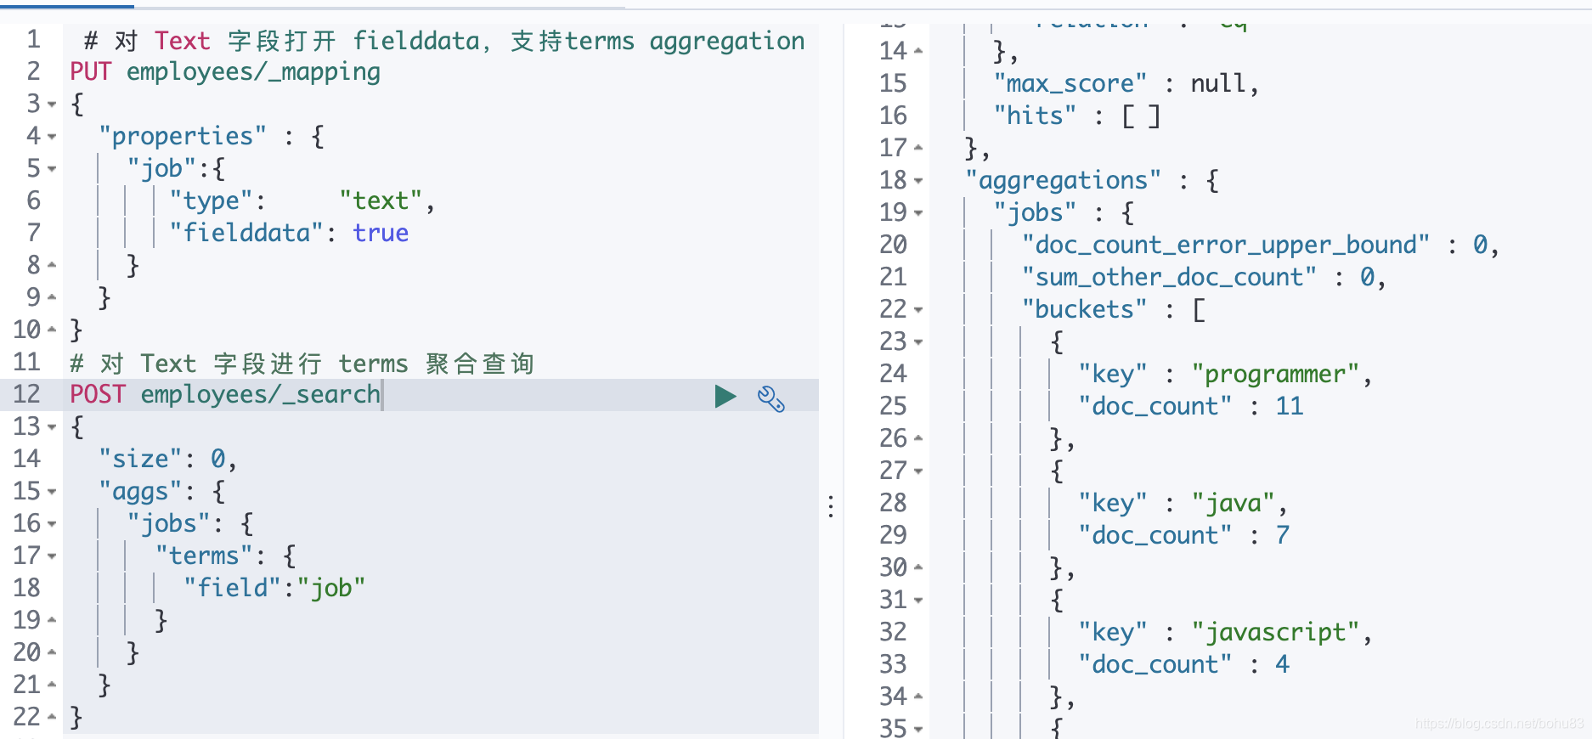Click the "max_score" : null line
1592x739 pixels.
pos(1126,84)
